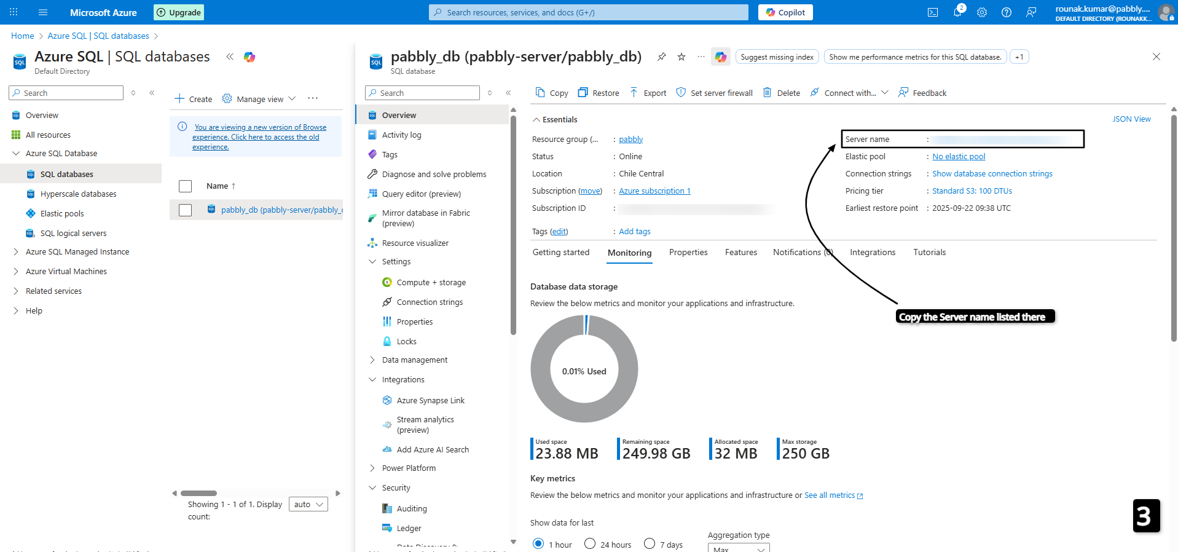Check the pabbly_db row checkbox
Screen dimensions: 1178x552
(185, 210)
